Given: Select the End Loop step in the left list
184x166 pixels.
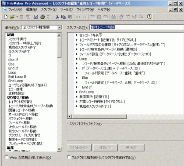Looking at the screenshot, I should 16,81.
